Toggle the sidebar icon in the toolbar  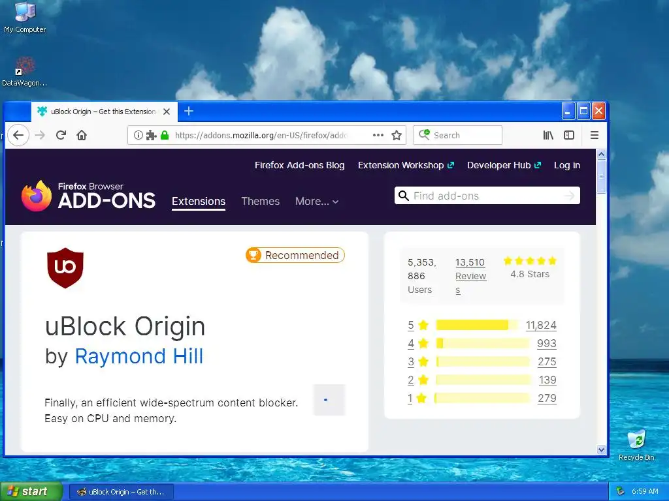tap(569, 135)
